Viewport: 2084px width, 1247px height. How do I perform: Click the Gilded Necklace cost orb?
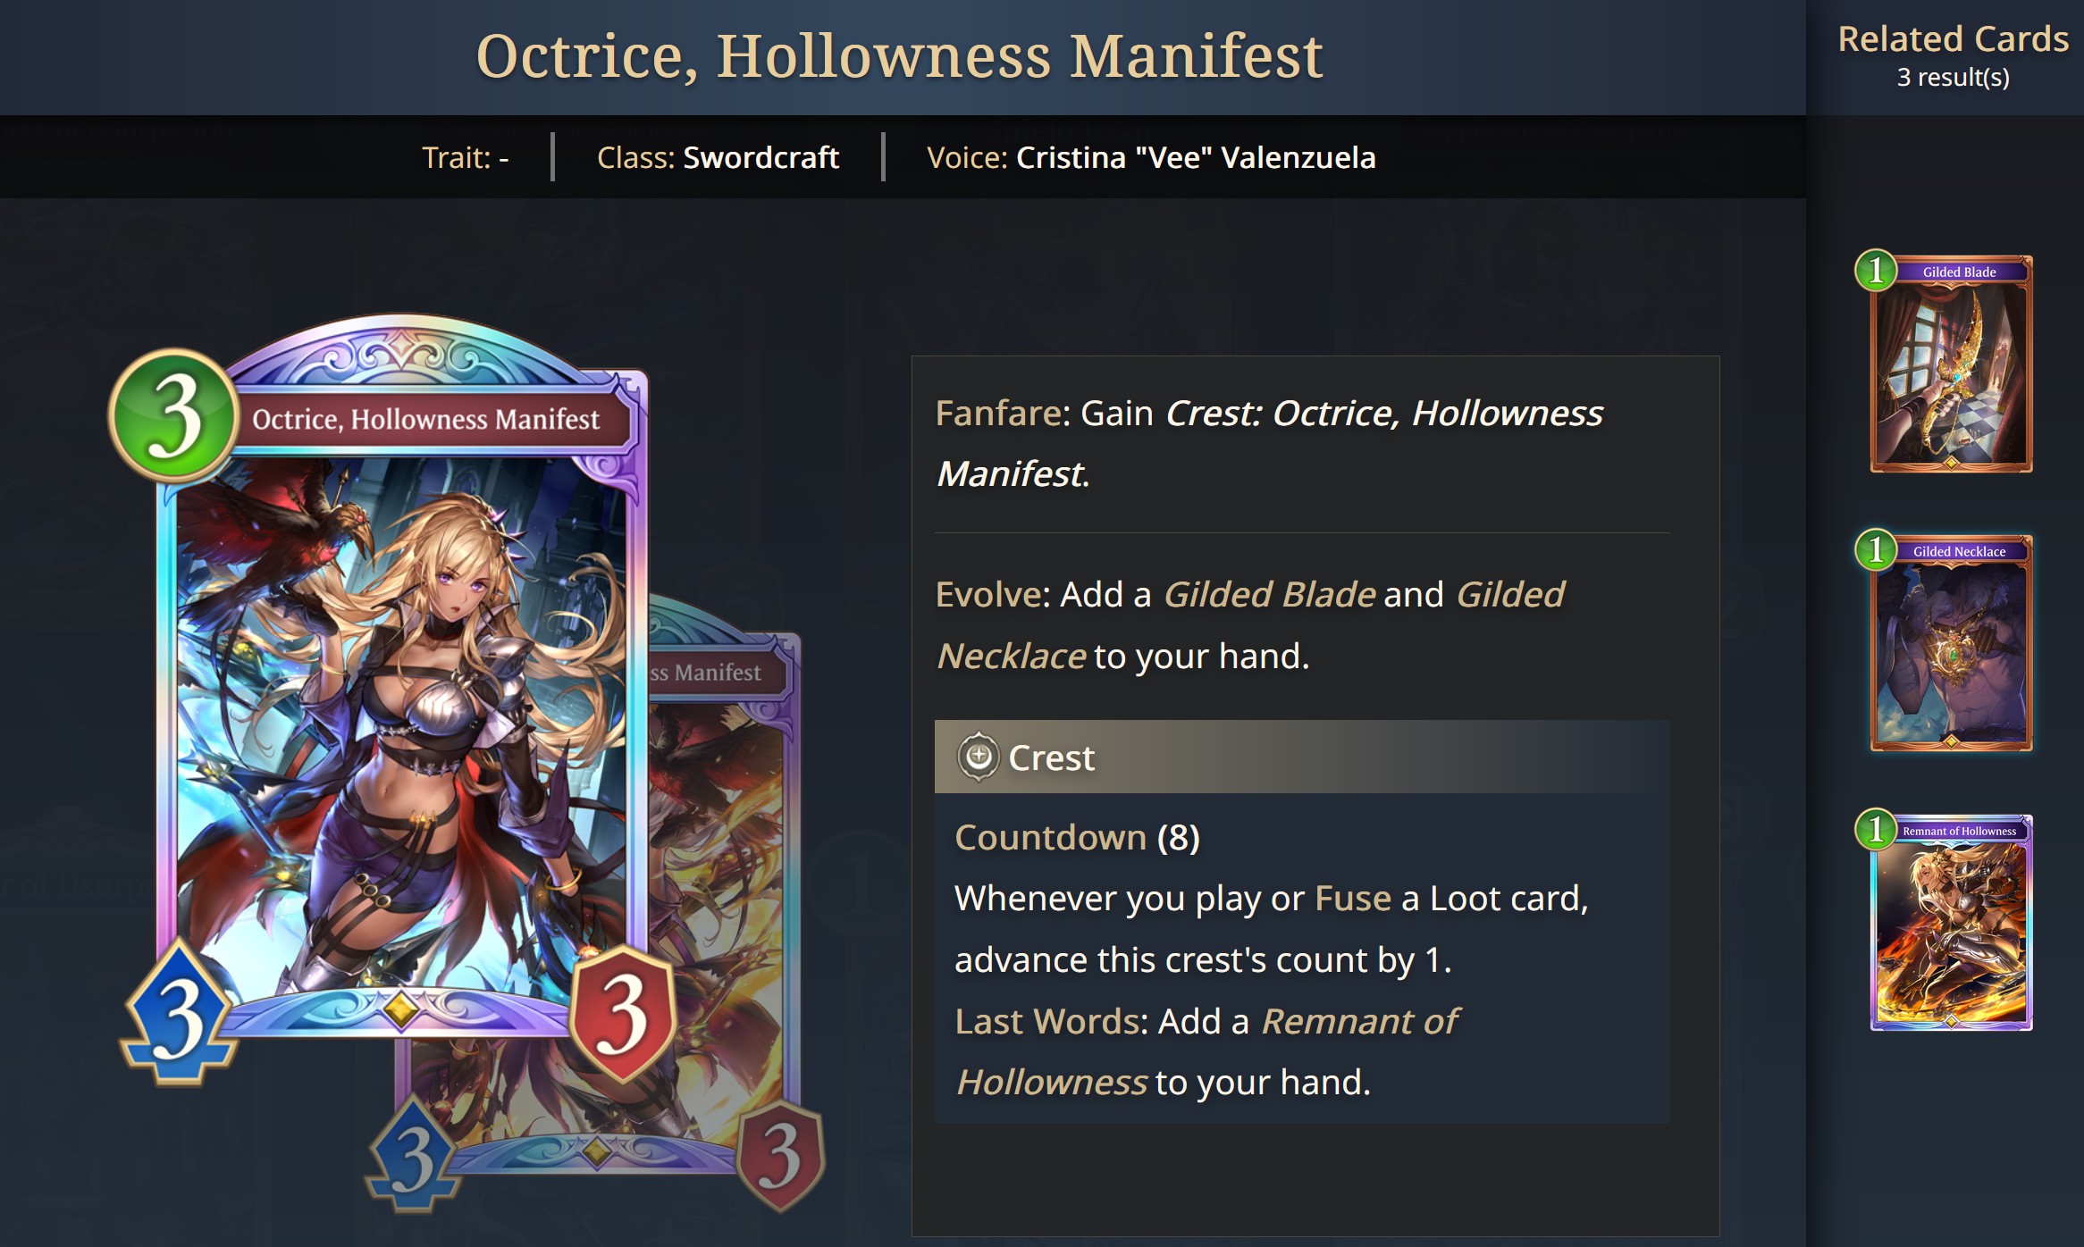(1876, 549)
